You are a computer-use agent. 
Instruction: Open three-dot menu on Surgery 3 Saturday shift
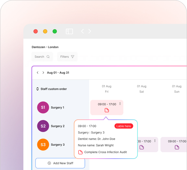(x=155, y=140)
